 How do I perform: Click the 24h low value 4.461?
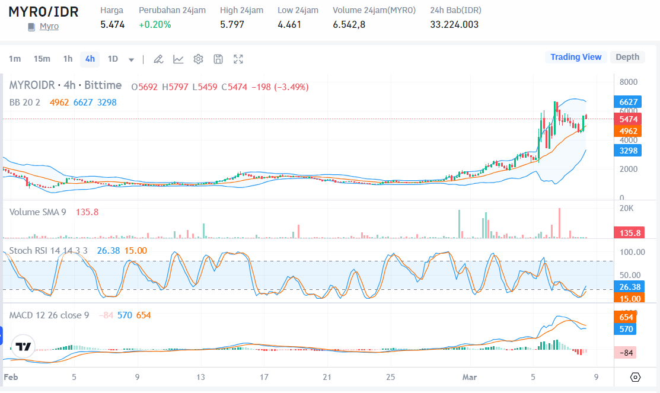coord(289,25)
